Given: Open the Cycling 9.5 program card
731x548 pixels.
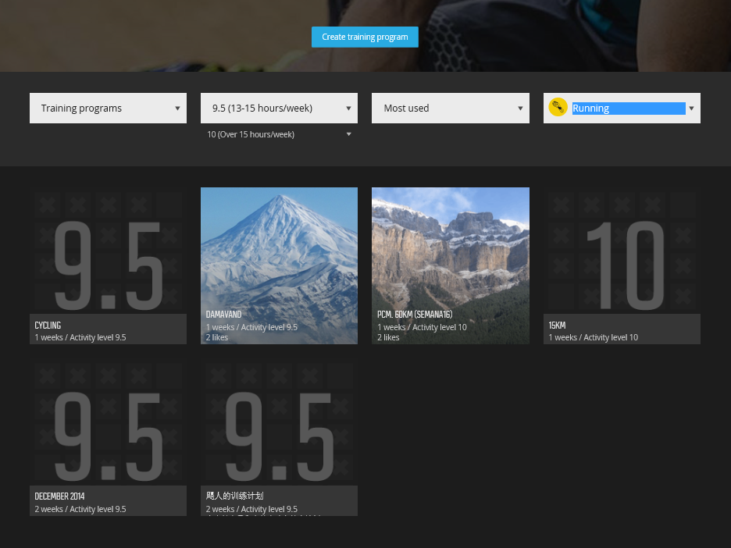Looking at the screenshot, I should point(108,265).
